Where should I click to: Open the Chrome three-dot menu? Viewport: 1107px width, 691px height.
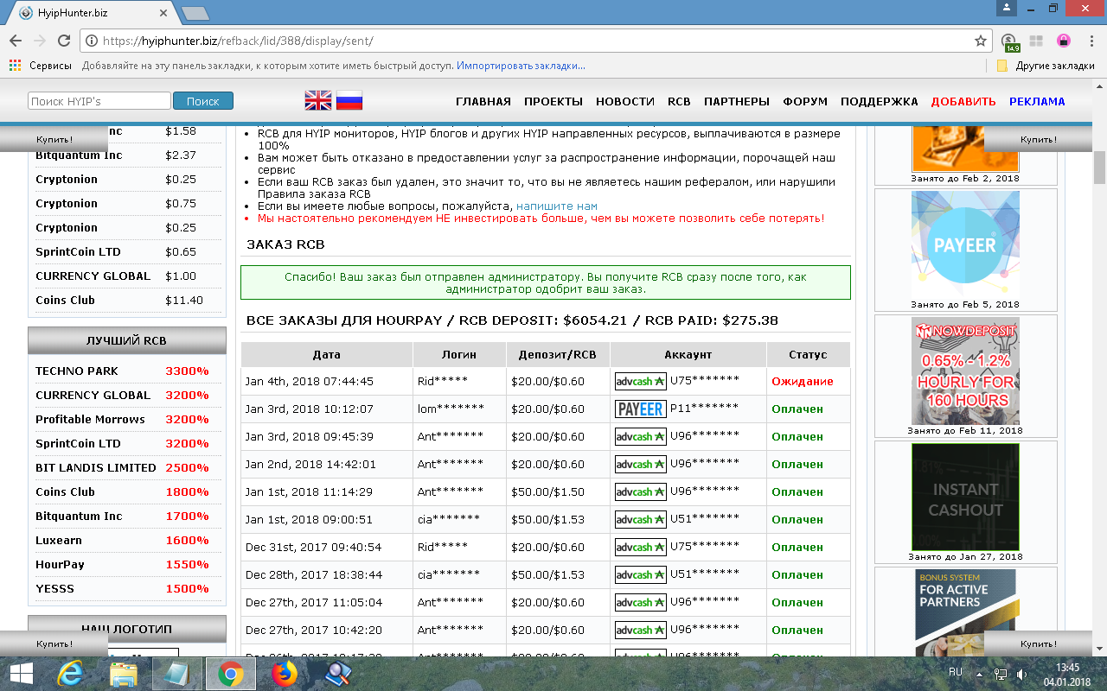1090,41
